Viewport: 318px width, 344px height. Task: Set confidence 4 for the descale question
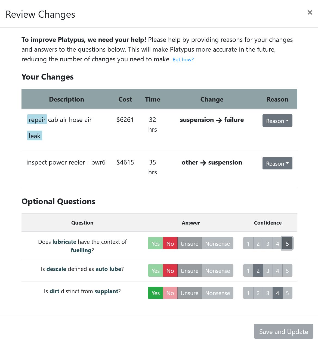(277, 271)
